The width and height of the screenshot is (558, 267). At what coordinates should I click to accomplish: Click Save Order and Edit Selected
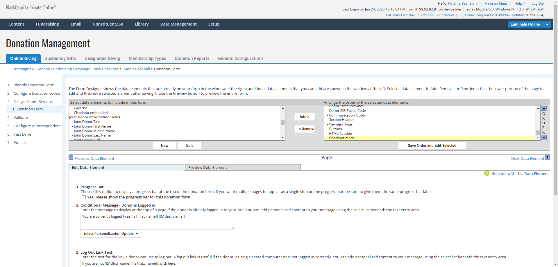click(x=432, y=146)
